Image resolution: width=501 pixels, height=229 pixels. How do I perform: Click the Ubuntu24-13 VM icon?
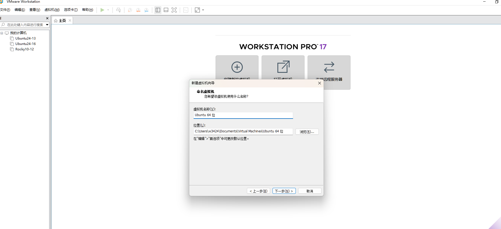[12, 38]
